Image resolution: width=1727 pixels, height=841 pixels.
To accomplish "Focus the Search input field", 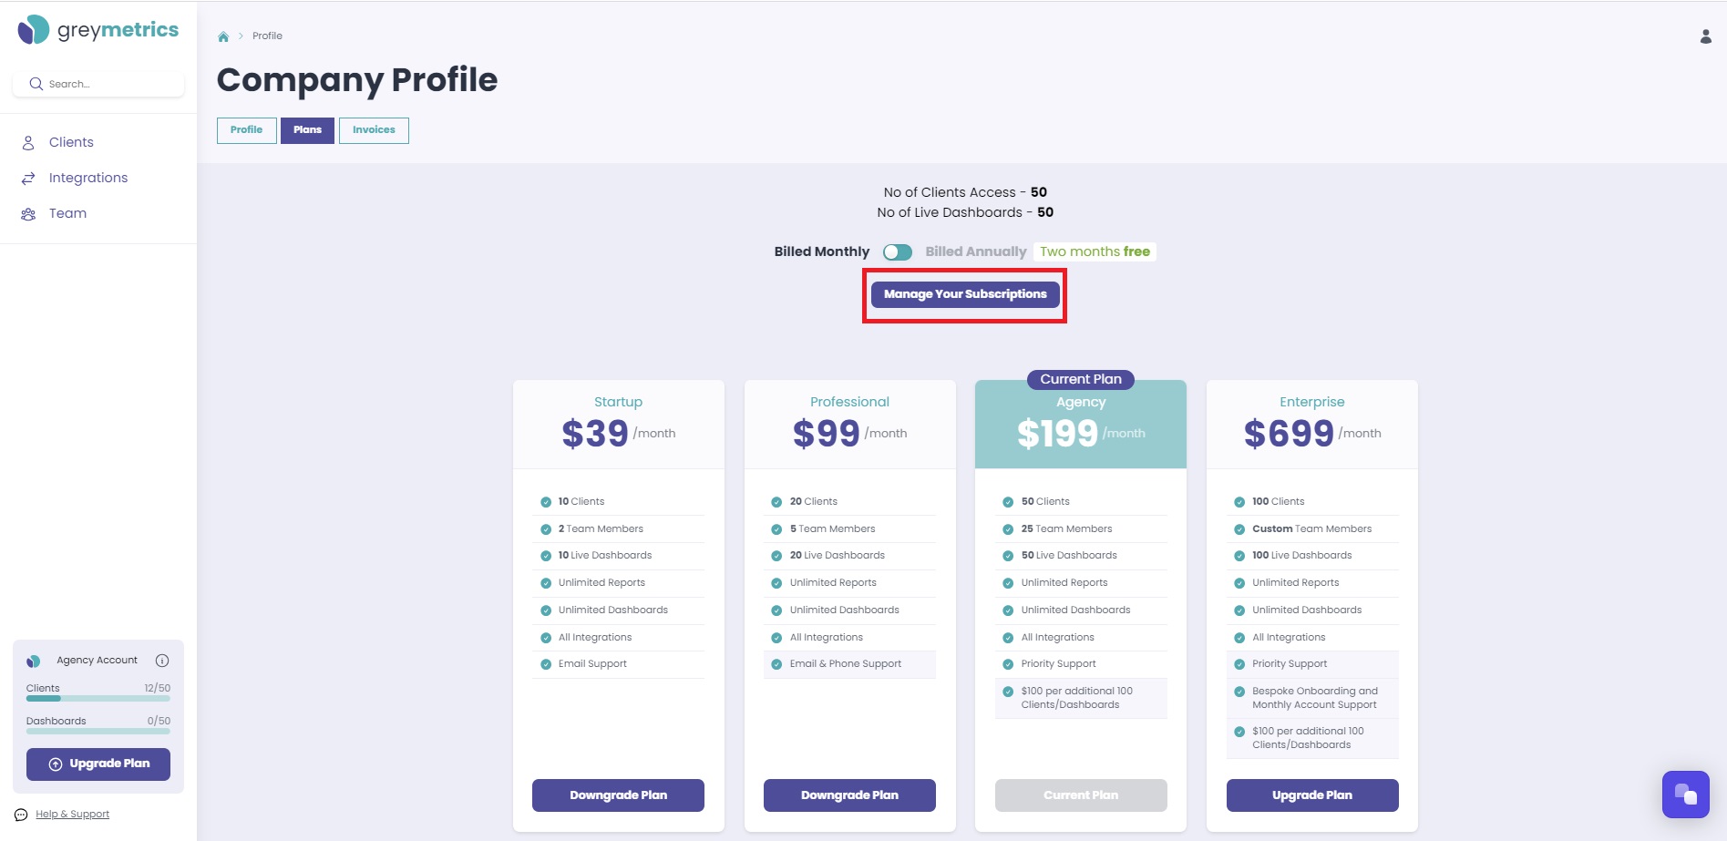I will point(98,84).
